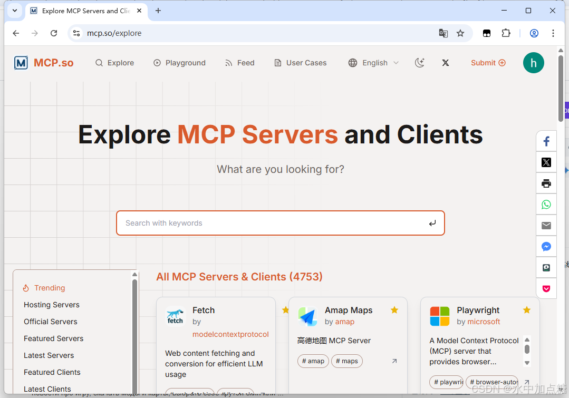
Task: Click the dark square share icon above Pocket
Action: click(546, 268)
